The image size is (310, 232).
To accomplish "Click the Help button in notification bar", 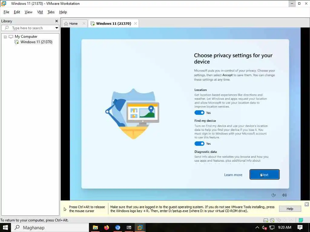I will click(x=290, y=209).
